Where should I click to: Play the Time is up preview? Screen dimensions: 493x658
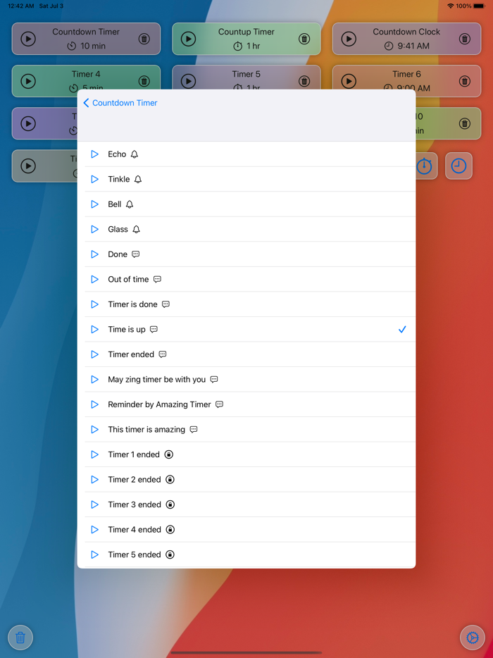click(x=95, y=330)
